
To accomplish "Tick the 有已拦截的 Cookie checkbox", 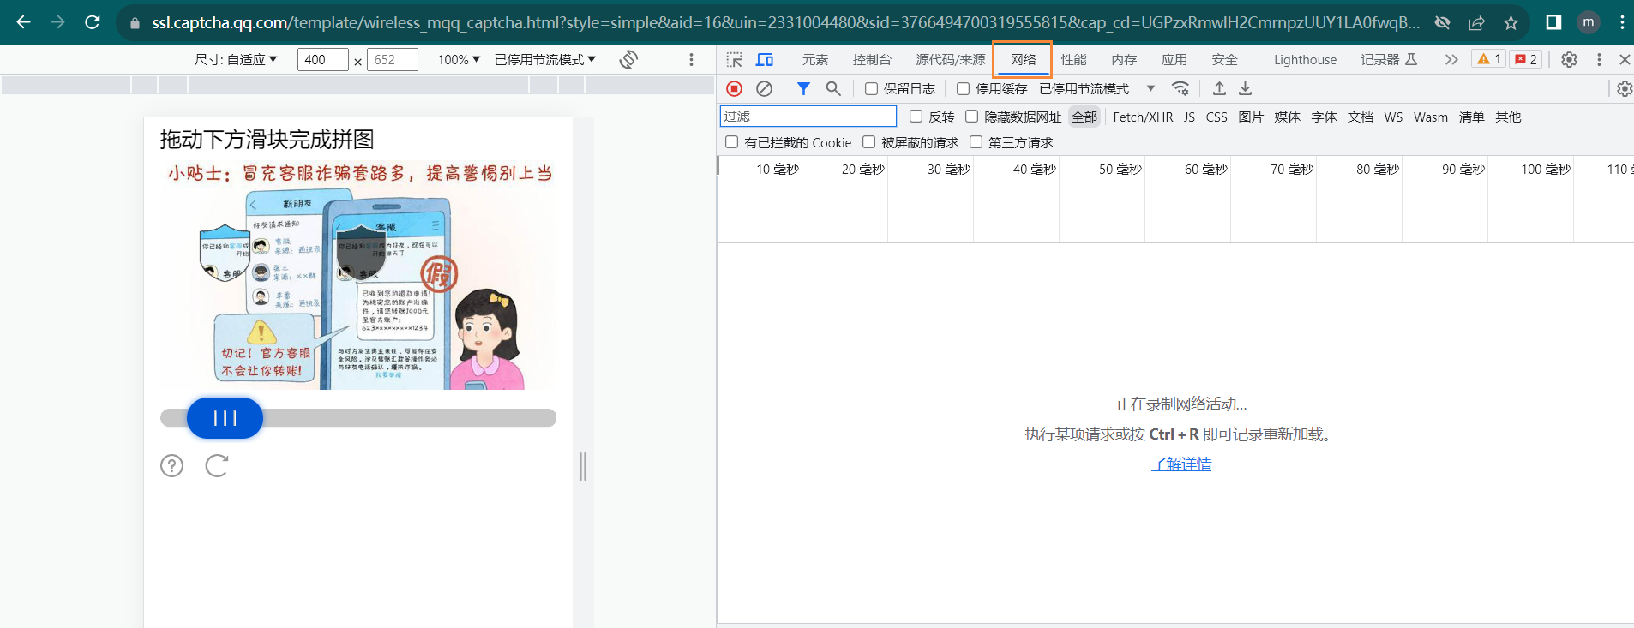I will 731,142.
